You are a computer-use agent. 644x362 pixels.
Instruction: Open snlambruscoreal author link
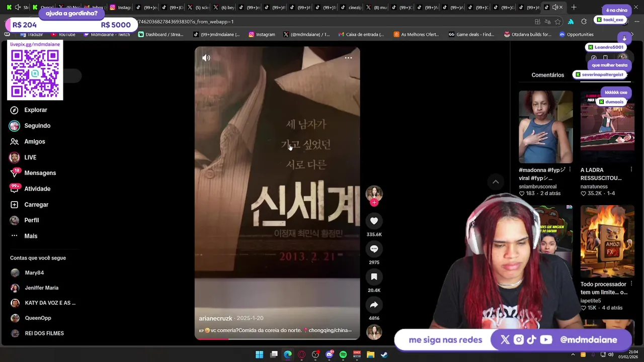point(537,187)
